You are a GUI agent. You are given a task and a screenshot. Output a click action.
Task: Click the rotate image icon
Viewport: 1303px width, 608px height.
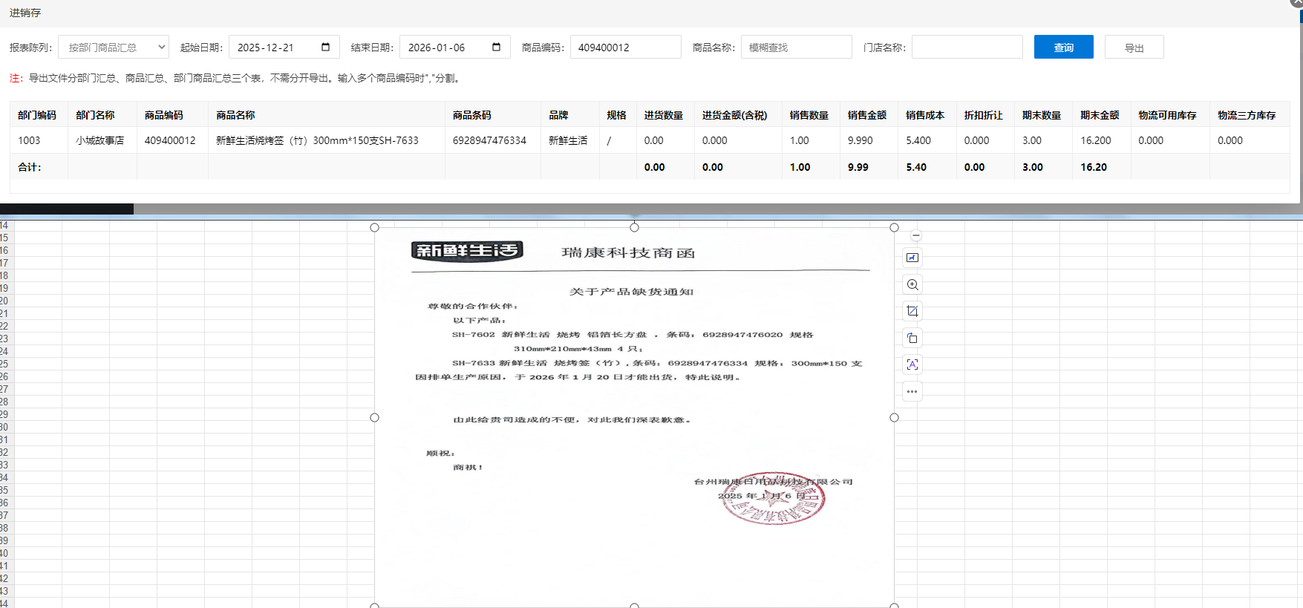912,338
